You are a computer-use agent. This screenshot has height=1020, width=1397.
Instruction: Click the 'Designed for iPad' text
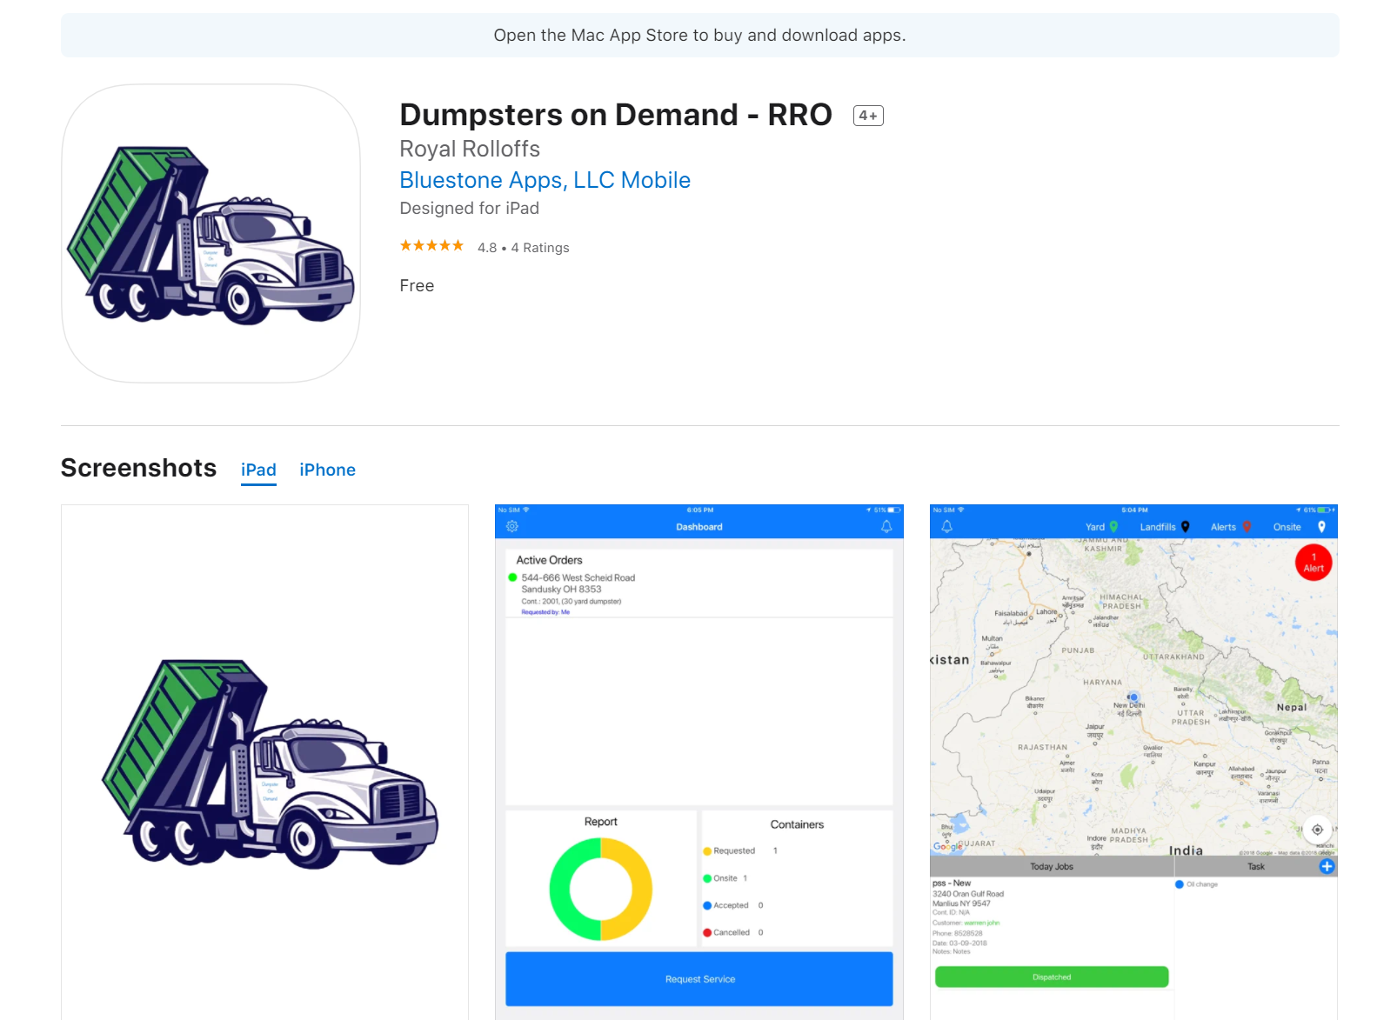[470, 209]
